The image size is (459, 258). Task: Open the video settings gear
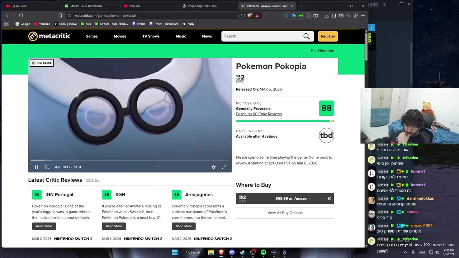click(x=214, y=167)
